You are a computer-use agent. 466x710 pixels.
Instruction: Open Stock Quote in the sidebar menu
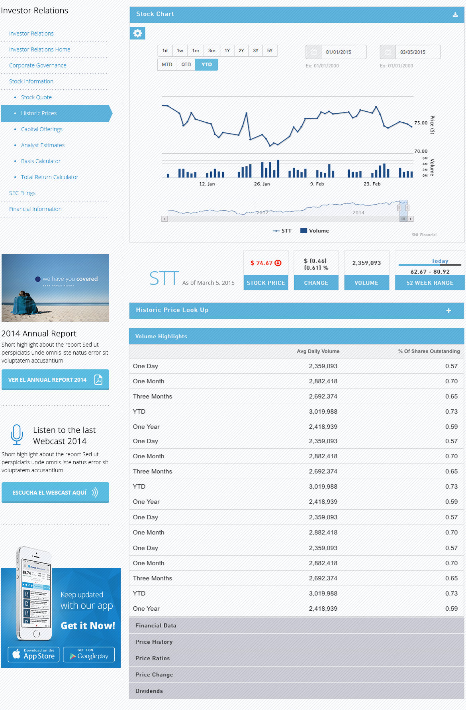tap(36, 97)
